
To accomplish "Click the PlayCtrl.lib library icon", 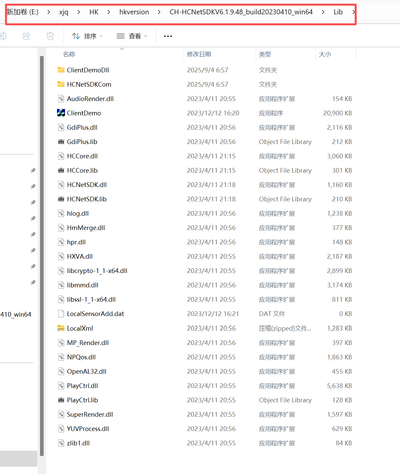I will coord(61,400).
